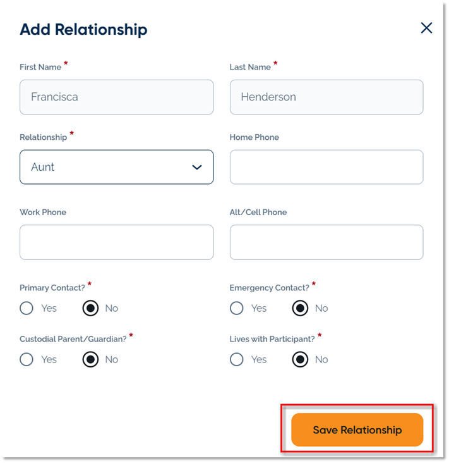The width and height of the screenshot is (449, 463).
Task: Click into the Home Phone input
Action: (326, 167)
